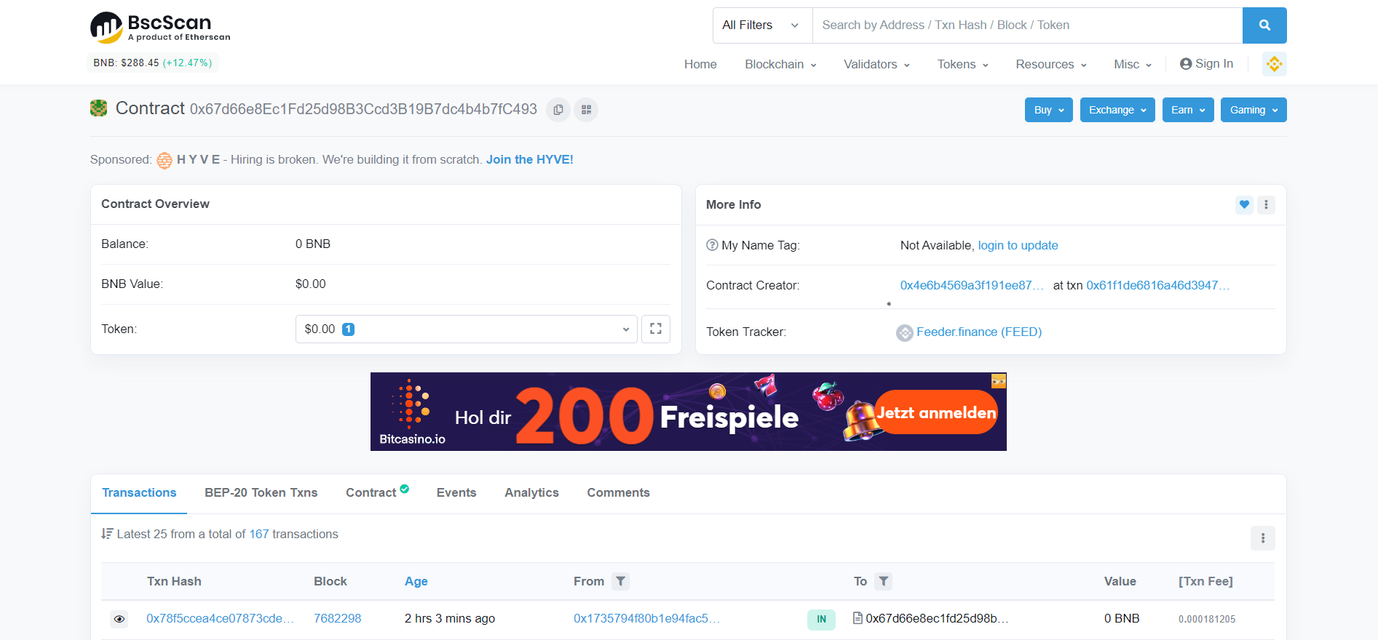Open contract creator address 0x4e6b4569a3f191ee87

pyautogui.click(x=972, y=286)
